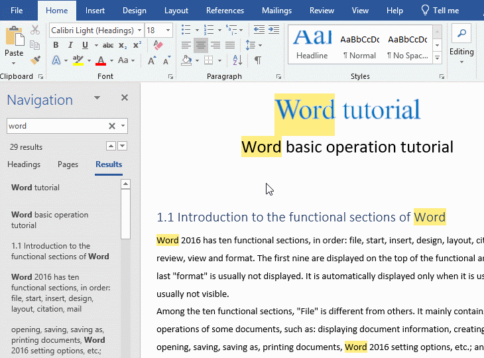This screenshot has height=358, width=484.
Task: Clear all formatting with eraser icon
Action: pyautogui.click(x=158, y=45)
